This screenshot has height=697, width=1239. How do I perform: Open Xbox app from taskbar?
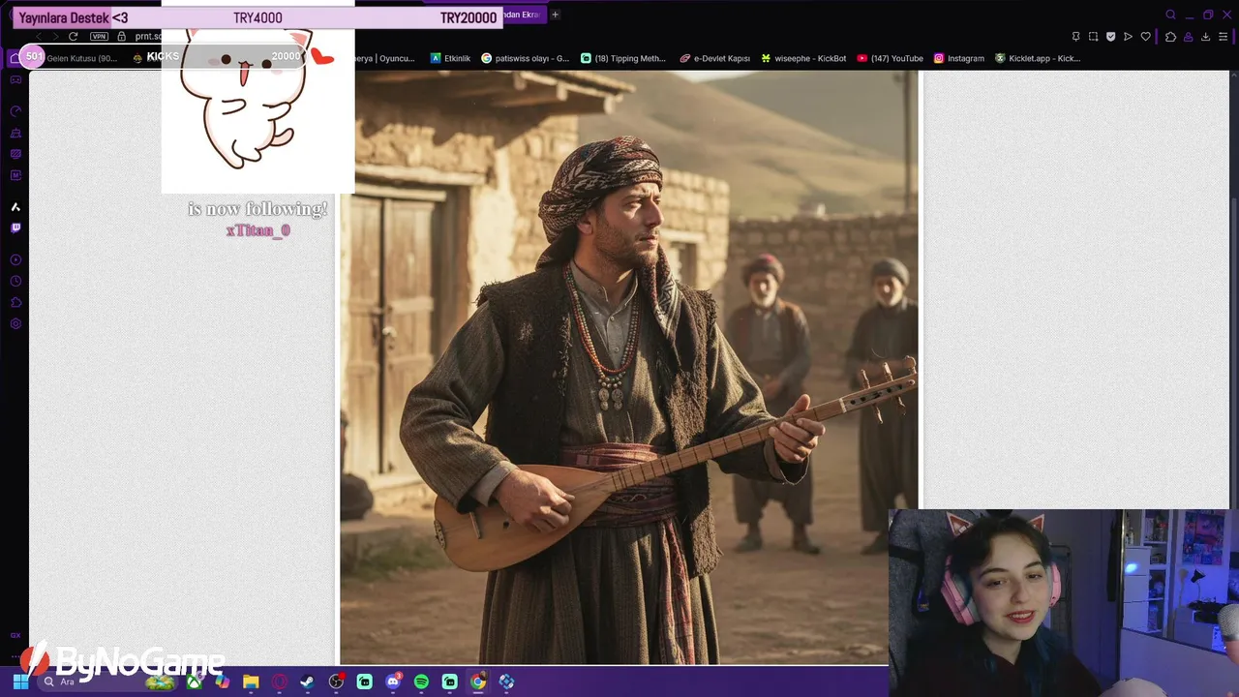coord(195,682)
